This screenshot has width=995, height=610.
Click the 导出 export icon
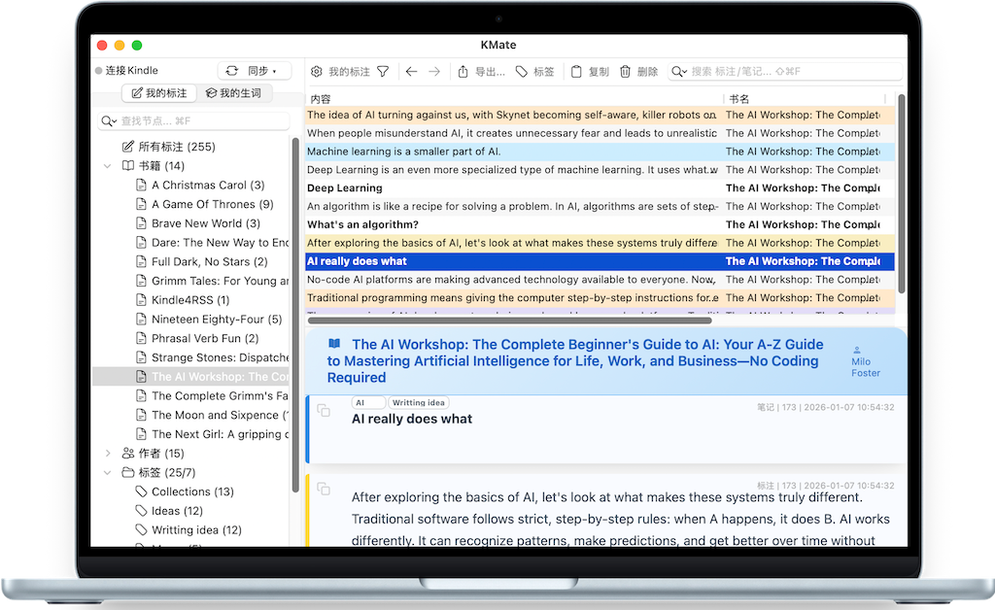pos(463,72)
